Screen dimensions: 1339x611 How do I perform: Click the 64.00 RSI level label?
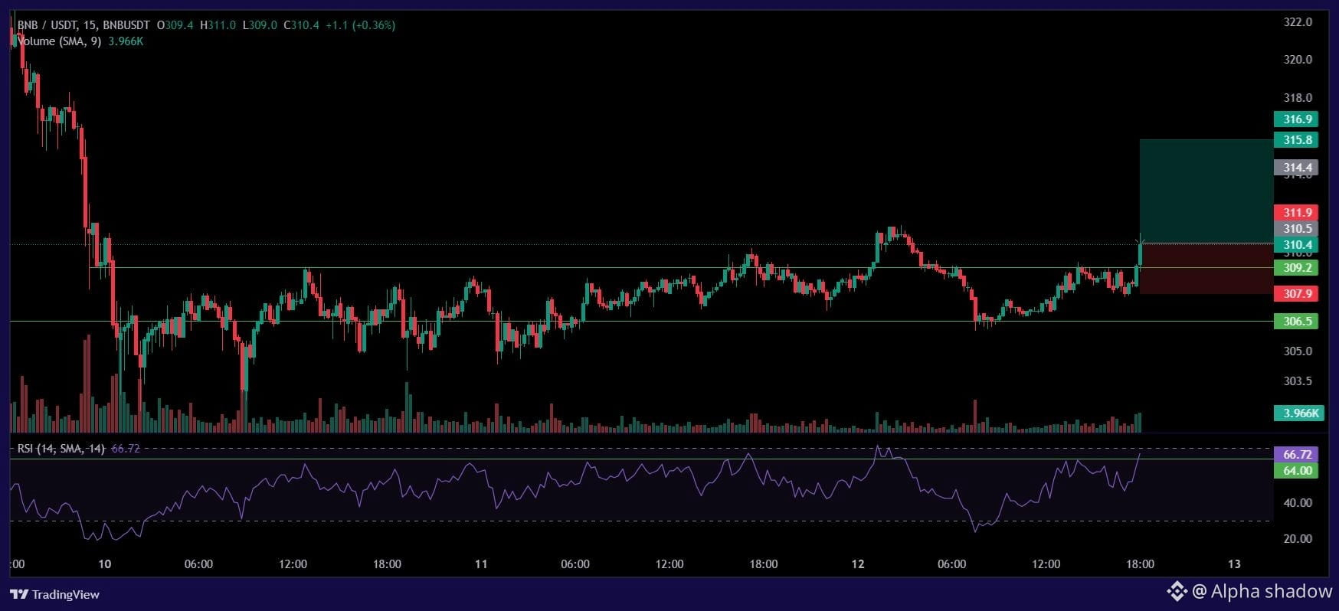(1296, 471)
